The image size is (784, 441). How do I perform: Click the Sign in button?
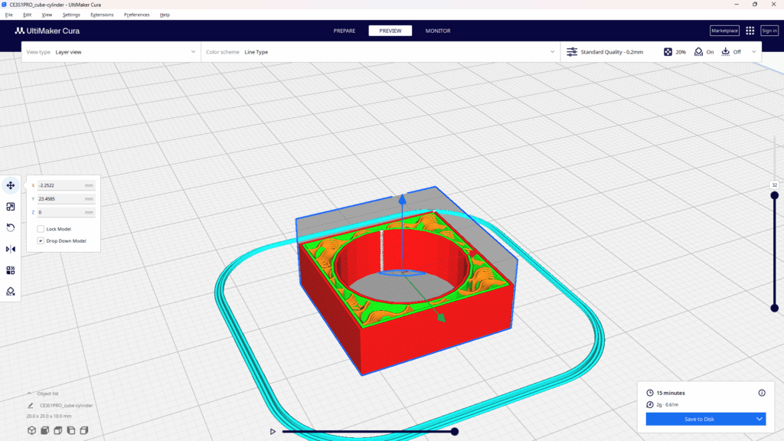click(x=768, y=31)
